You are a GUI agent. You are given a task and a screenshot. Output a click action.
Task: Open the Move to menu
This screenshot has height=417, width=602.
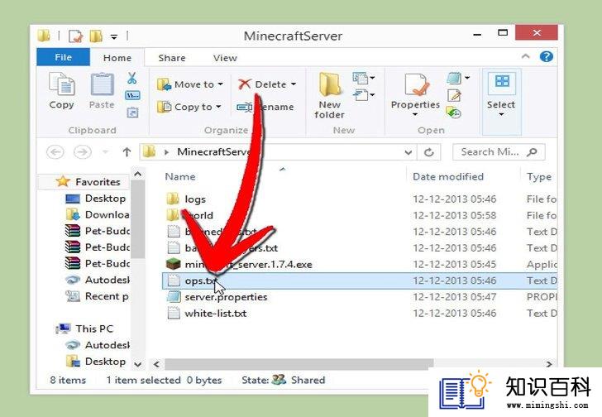(190, 84)
